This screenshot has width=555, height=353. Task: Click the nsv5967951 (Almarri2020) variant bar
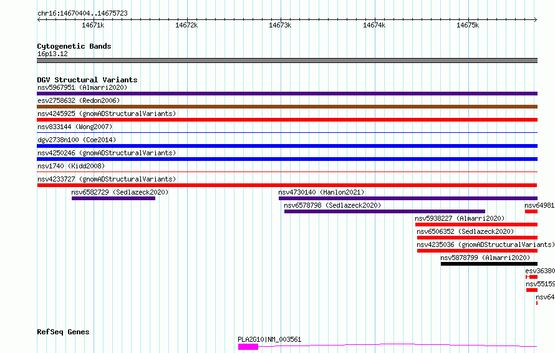tap(287, 94)
